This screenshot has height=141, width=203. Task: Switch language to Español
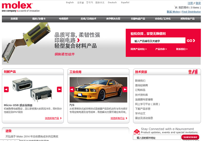[x=125, y=2]
